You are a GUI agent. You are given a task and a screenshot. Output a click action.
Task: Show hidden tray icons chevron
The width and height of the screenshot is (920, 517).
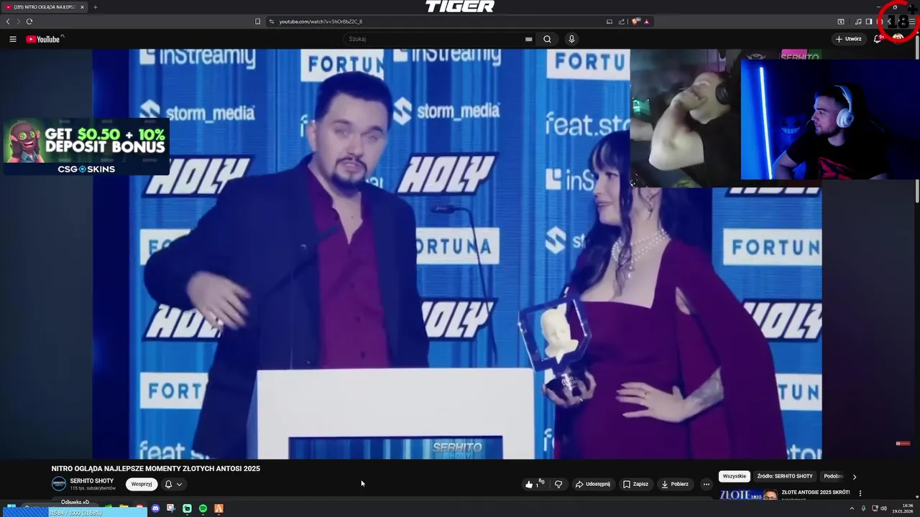coord(852,508)
